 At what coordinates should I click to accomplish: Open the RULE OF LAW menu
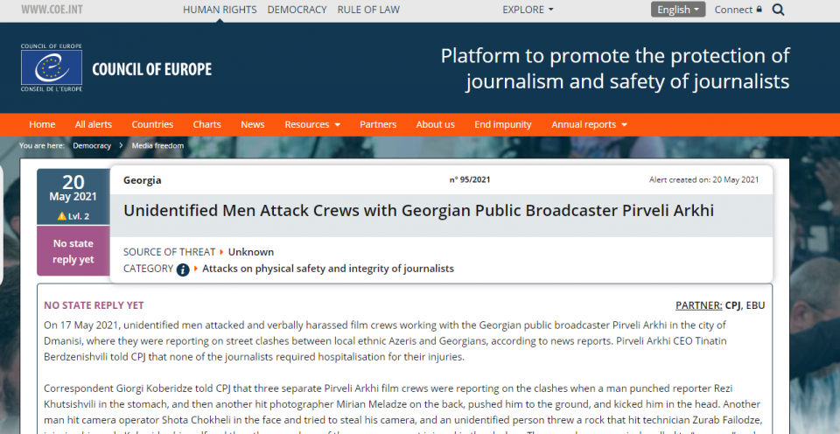coord(368,10)
